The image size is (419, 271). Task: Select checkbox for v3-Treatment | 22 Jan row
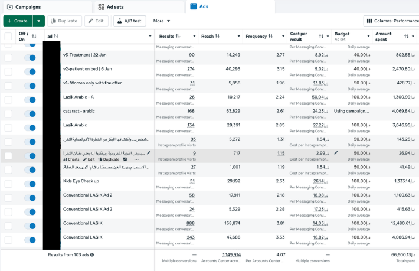tap(8, 58)
